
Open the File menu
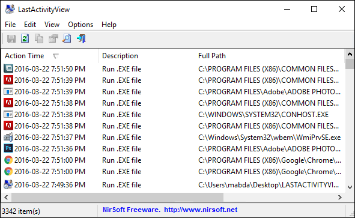[x=10, y=25]
